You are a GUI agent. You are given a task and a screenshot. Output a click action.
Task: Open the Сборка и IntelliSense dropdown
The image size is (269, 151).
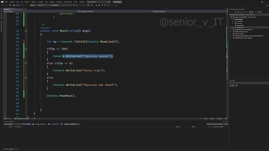(x=72, y=124)
